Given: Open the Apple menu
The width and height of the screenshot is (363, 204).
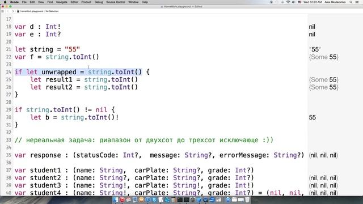Looking at the screenshot, I should click(x=5, y=2).
